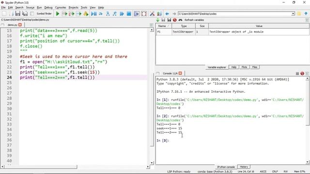This screenshot has width=310, height=174.
Task: Toggle maximize current pane
Action: [137, 14]
